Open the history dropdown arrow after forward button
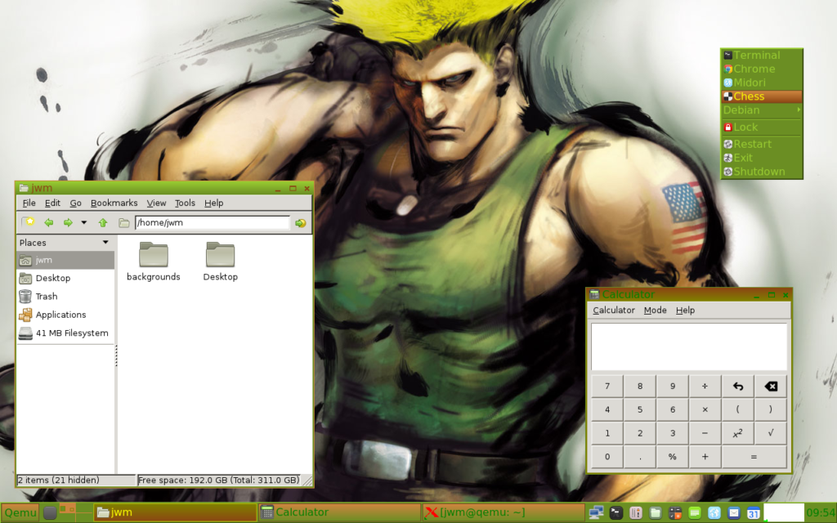The height and width of the screenshot is (523, 837). point(83,222)
